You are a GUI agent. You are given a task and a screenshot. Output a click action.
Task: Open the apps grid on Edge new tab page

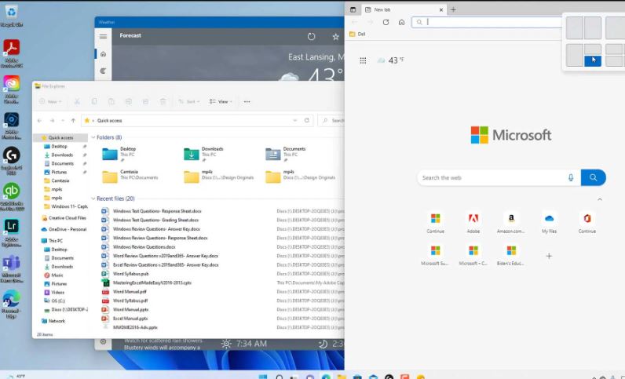click(x=363, y=60)
